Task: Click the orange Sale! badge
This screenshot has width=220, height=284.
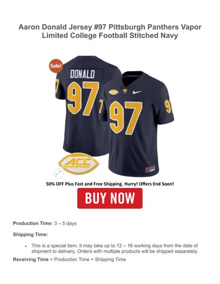Action: [x=56, y=66]
